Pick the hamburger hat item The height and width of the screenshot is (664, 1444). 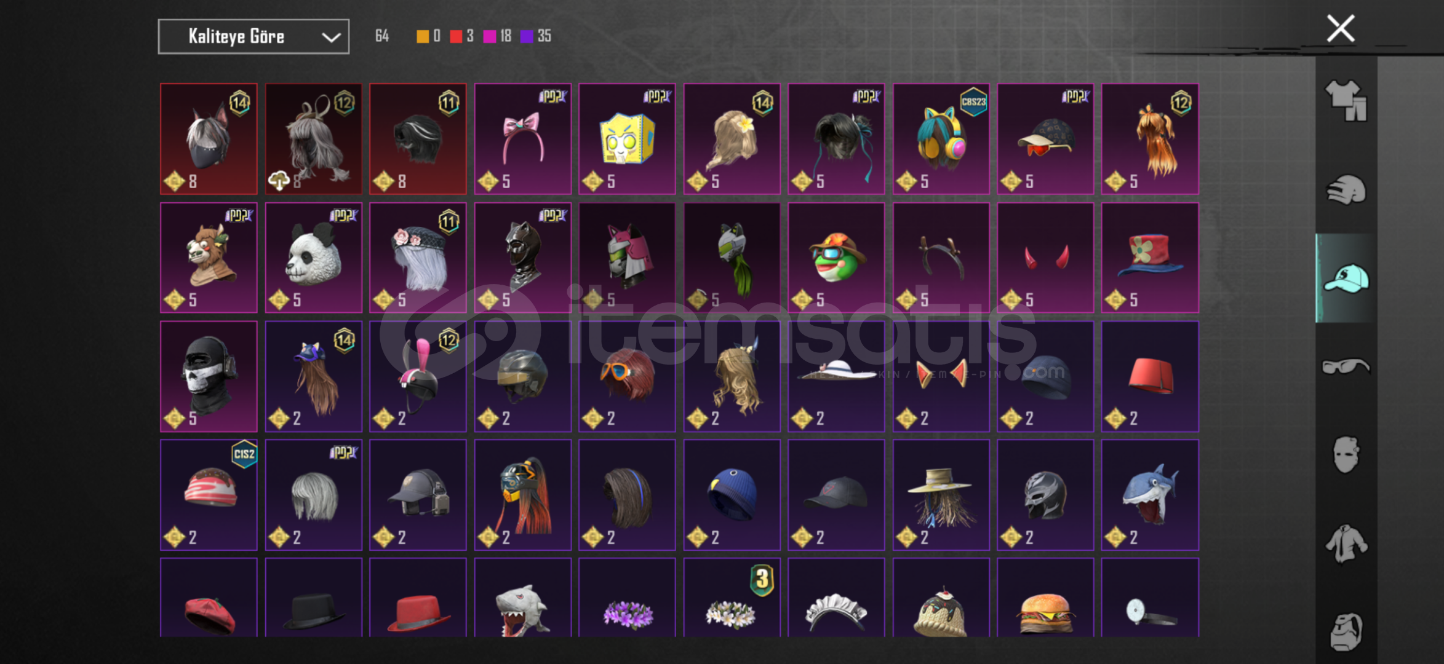coord(1045,598)
